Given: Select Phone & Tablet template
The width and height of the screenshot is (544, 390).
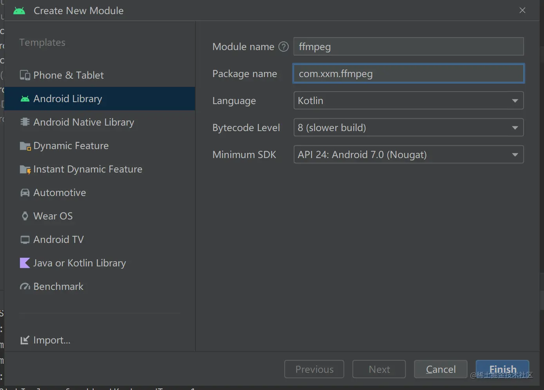Looking at the screenshot, I should coord(99,75).
